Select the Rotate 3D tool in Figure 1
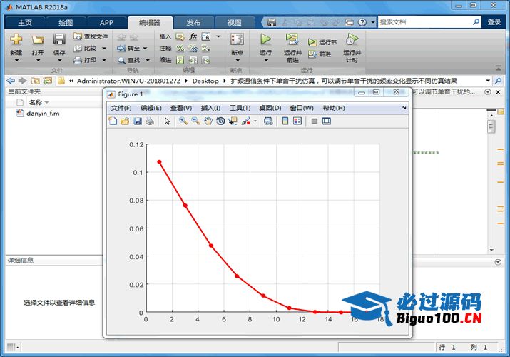510x357 pixels. pyautogui.click(x=220, y=121)
